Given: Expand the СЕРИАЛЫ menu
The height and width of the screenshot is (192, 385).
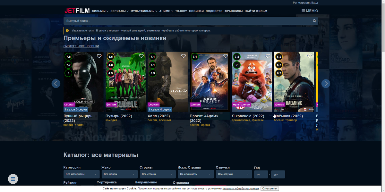Looking at the screenshot, I should (x=119, y=11).
